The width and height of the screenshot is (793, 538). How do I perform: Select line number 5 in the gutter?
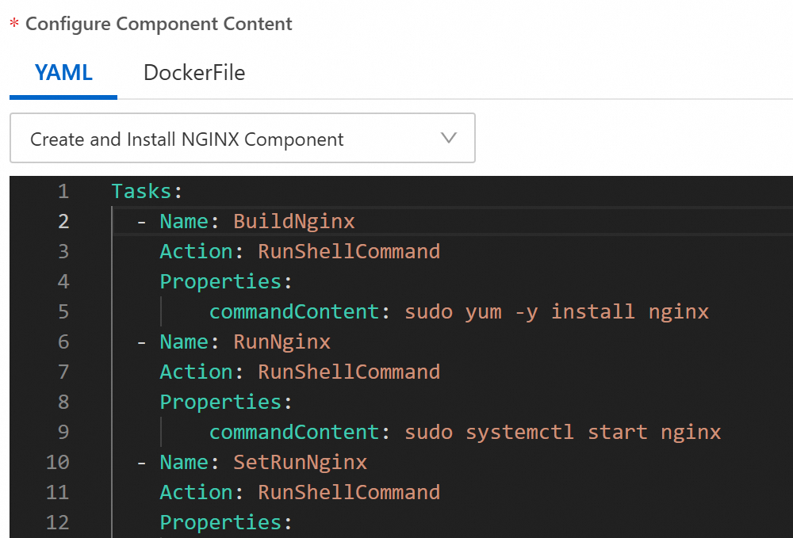tap(63, 311)
